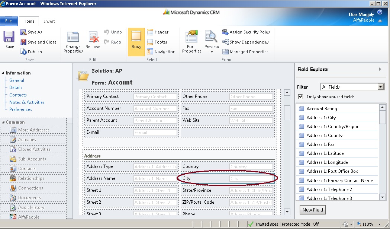Go to Details section link

16,88
